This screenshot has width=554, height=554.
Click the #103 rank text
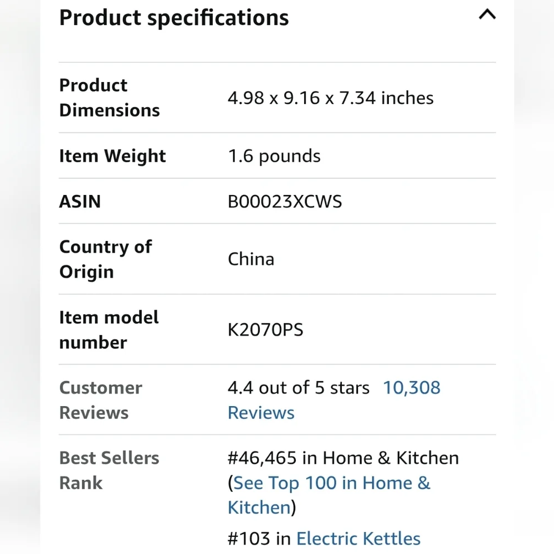pos(250,539)
